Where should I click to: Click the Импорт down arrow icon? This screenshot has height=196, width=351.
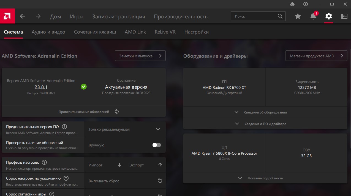pos(119,165)
